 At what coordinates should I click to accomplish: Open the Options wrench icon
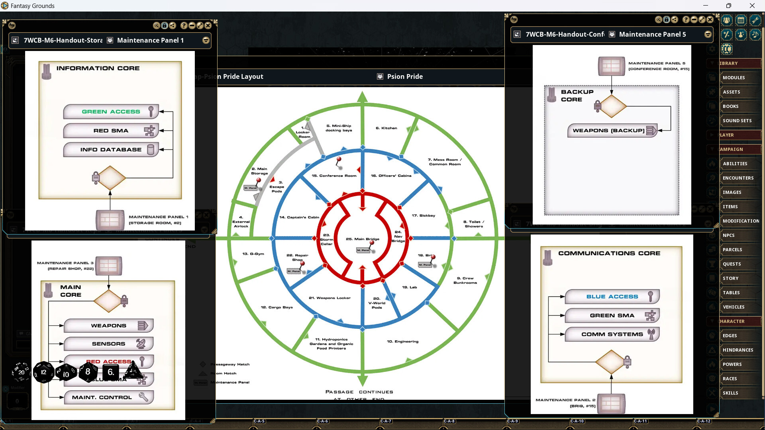pyautogui.click(x=755, y=20)
